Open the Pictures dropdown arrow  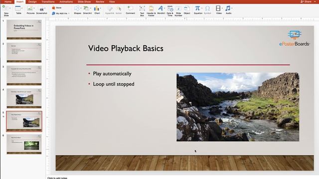point(34,8)
